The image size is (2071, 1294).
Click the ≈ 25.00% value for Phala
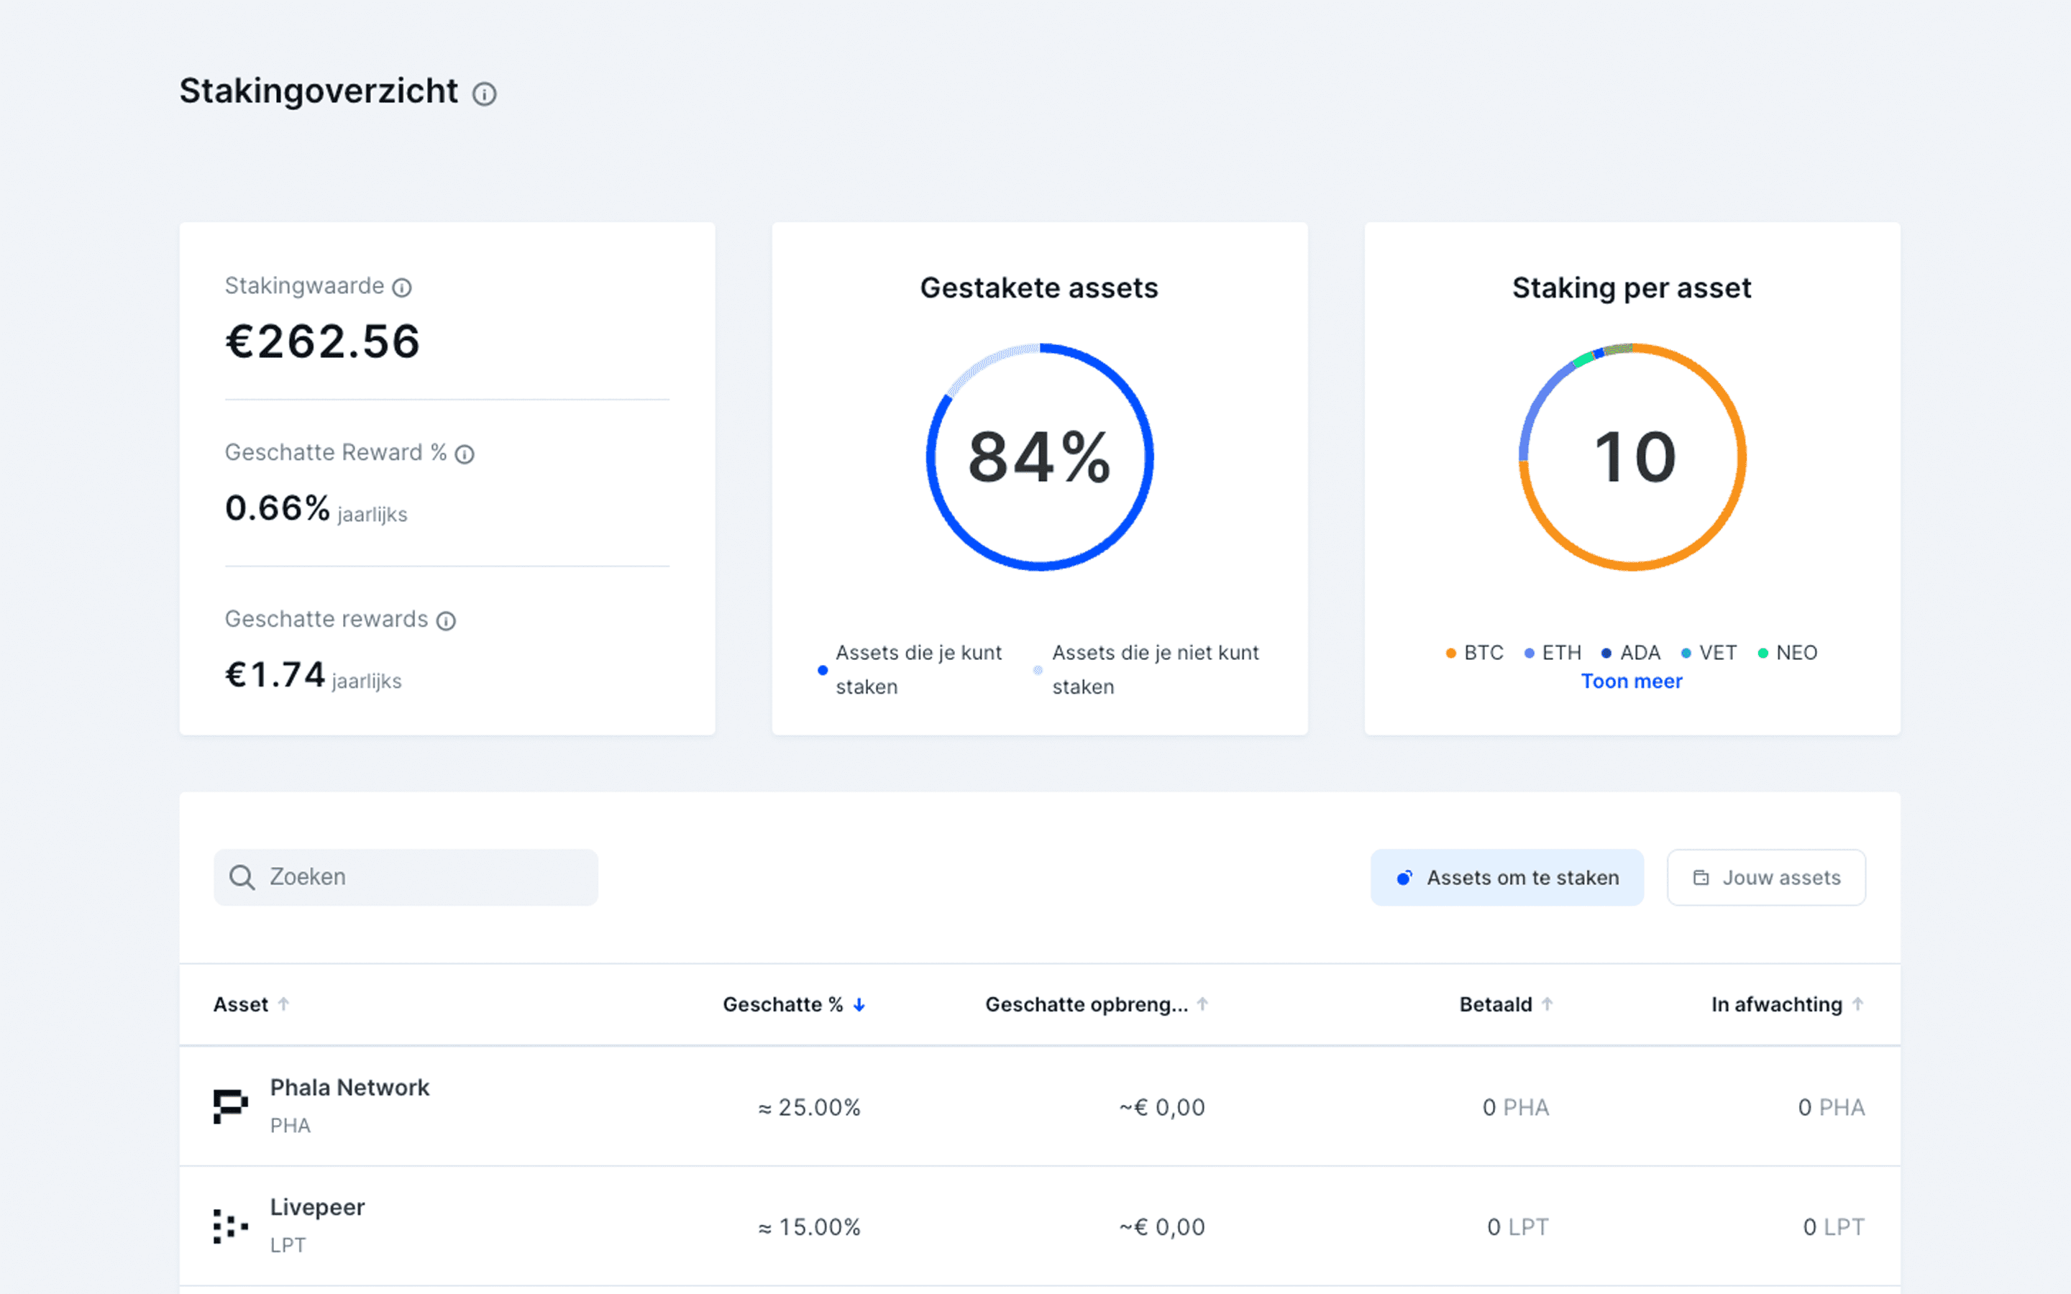(x=809, y=1107)
